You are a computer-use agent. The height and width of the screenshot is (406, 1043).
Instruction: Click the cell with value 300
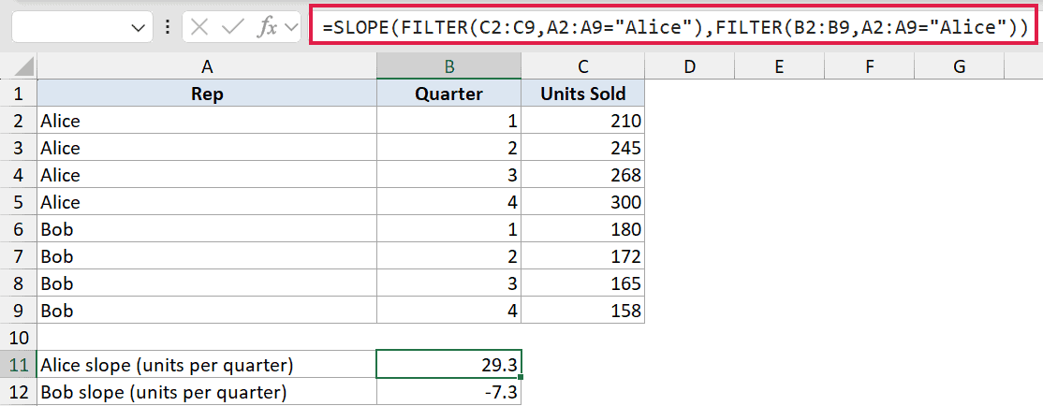click(x=582, y=201)
